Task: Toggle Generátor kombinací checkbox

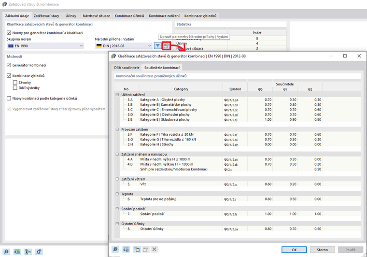Action: (9, 65)
